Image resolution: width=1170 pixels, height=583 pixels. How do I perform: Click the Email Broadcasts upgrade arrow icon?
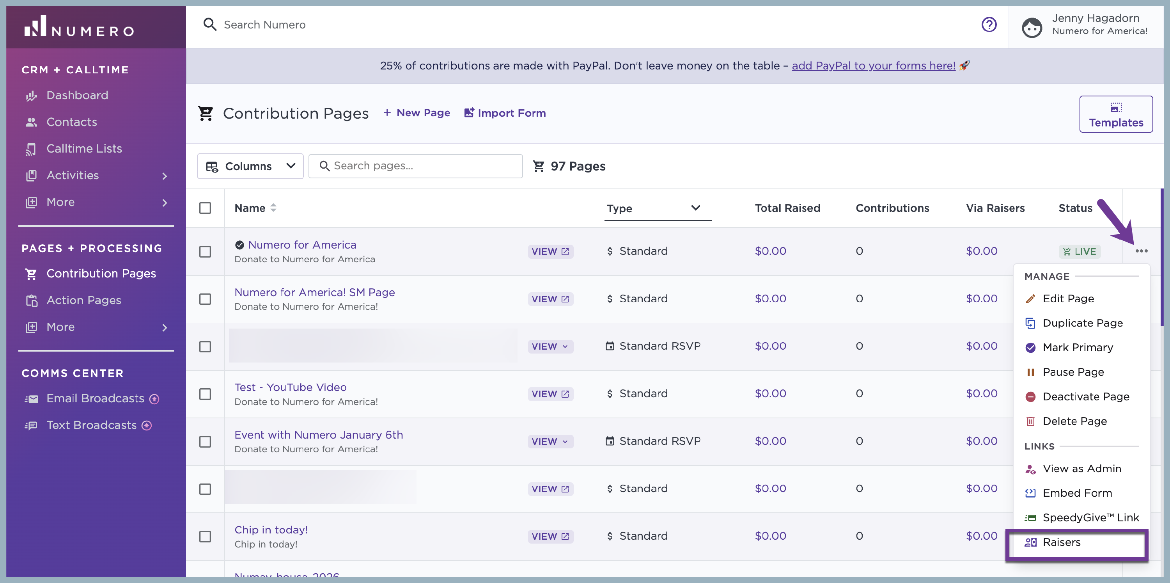click(154, 398)
